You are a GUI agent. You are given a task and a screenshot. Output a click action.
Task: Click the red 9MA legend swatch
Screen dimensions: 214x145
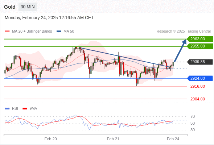[25, 109]
